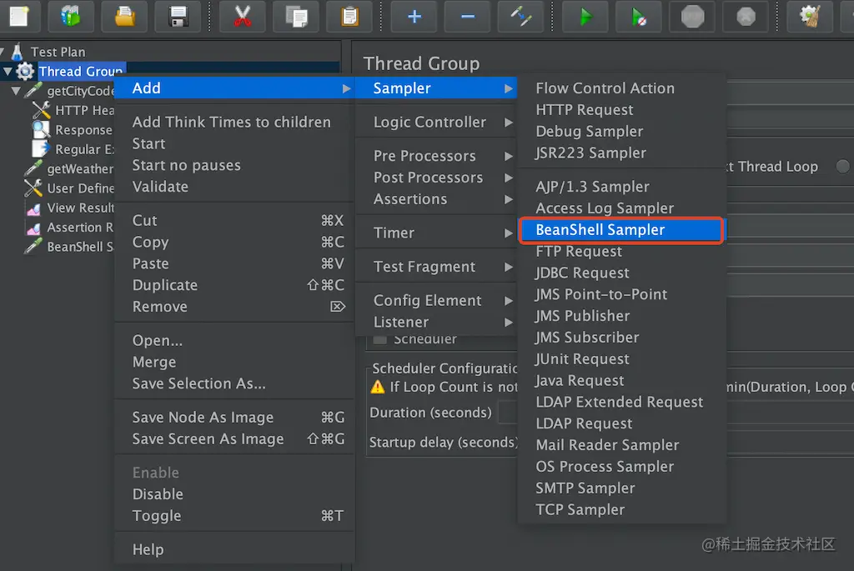
Task: Collapse the getCityCode tree node
Action: tap(16, 91)
